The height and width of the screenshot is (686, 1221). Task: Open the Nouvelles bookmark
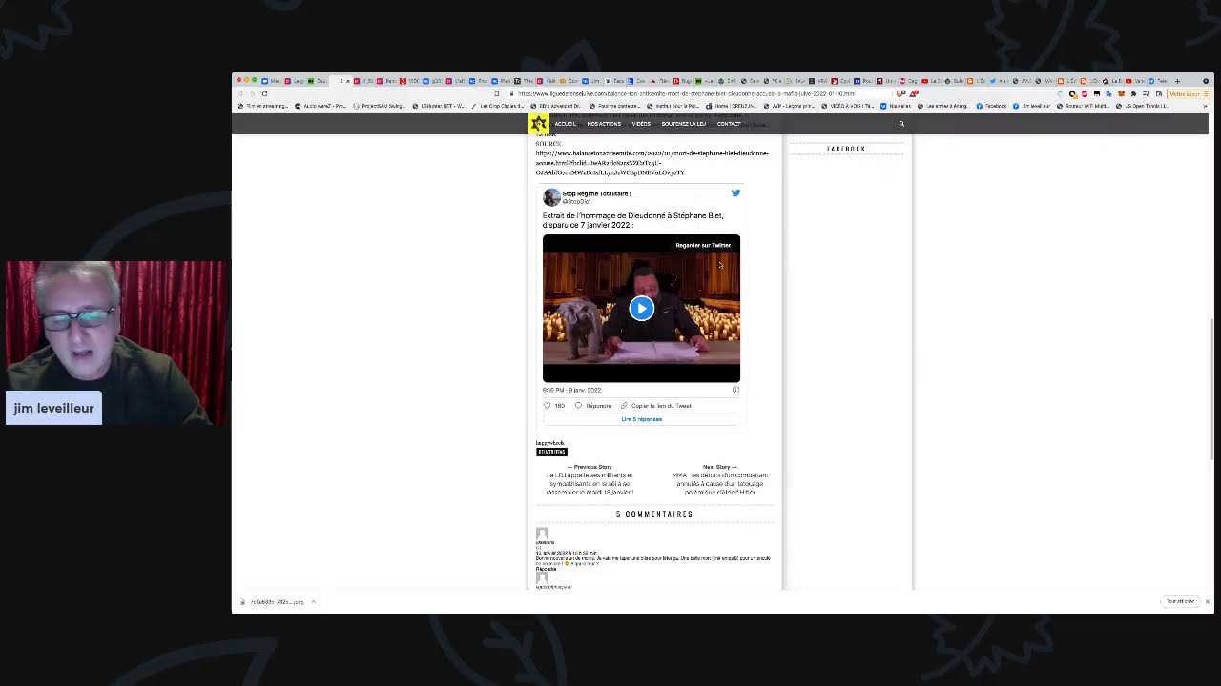(897, 106)
